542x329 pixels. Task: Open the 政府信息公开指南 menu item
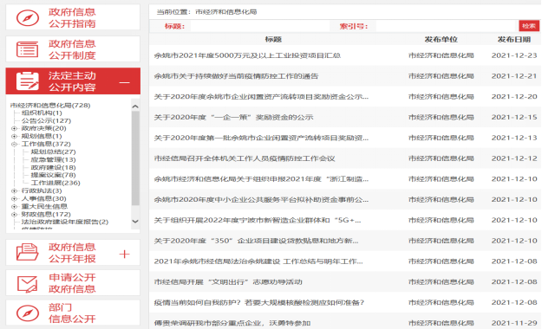point(73,17)
